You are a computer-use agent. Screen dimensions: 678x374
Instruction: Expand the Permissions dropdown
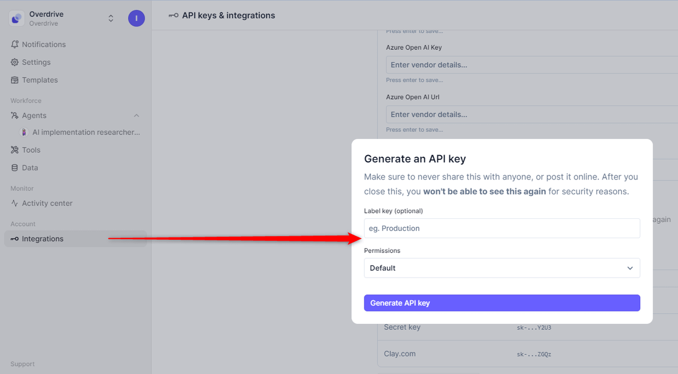(502, 268)
